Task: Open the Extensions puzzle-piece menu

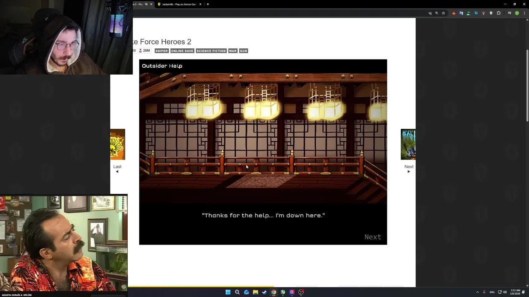Action: (x=498, y=13)
